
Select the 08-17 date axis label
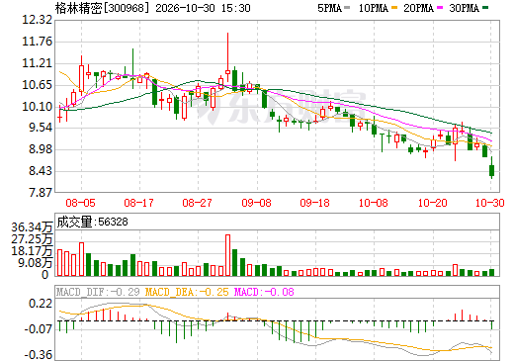138,203
